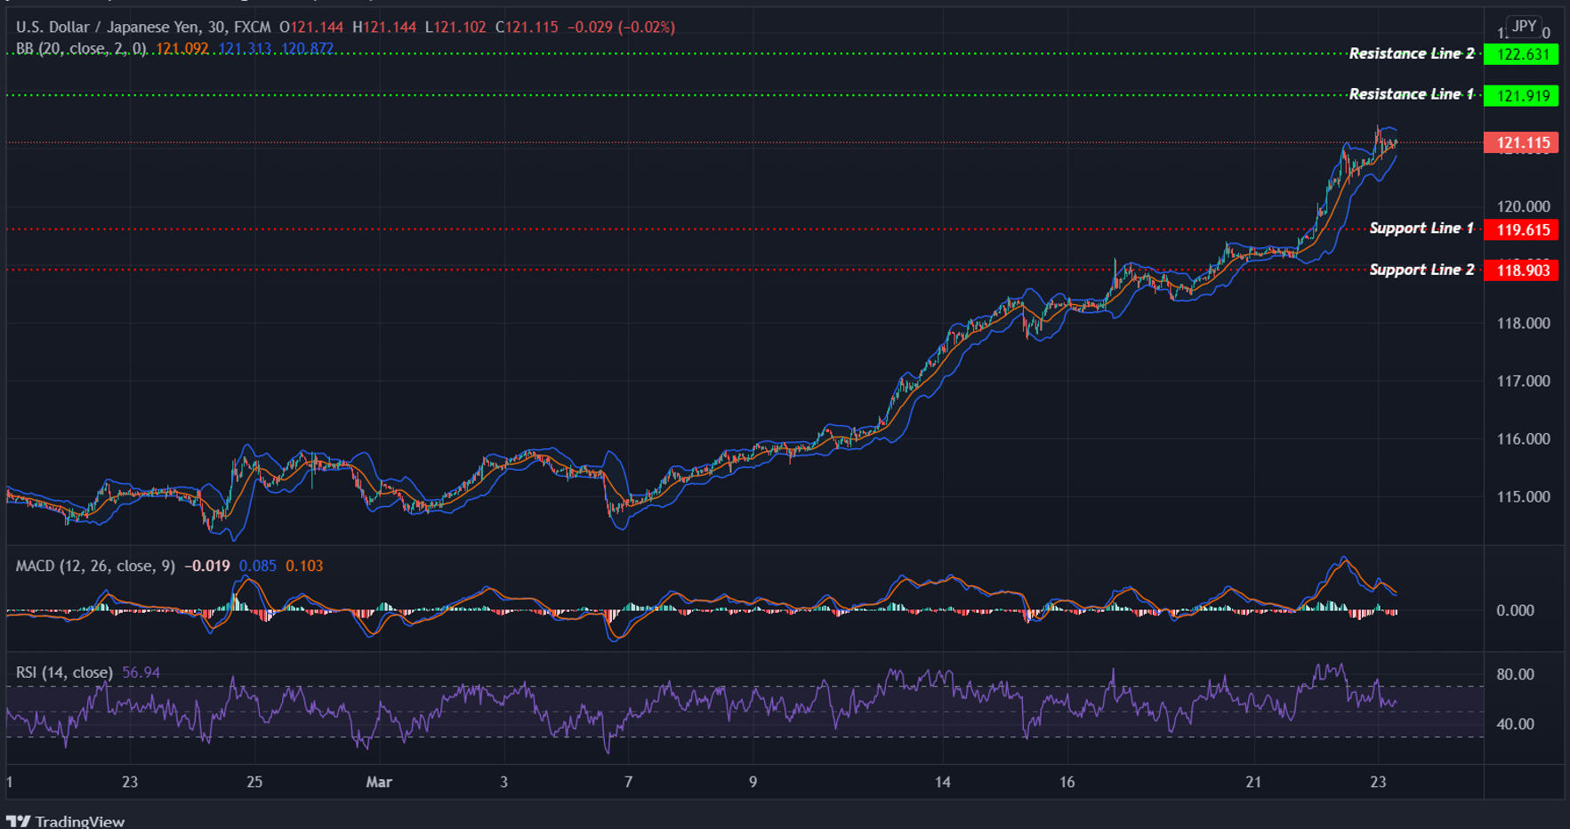The width and height of the screenshot is (1570, 829).
Task: Toggle the JPY currency unit on price scale
Action: 1523,27
